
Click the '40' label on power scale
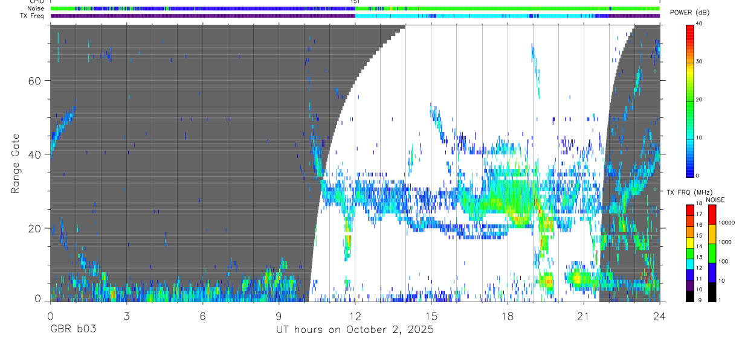(700, 24)
